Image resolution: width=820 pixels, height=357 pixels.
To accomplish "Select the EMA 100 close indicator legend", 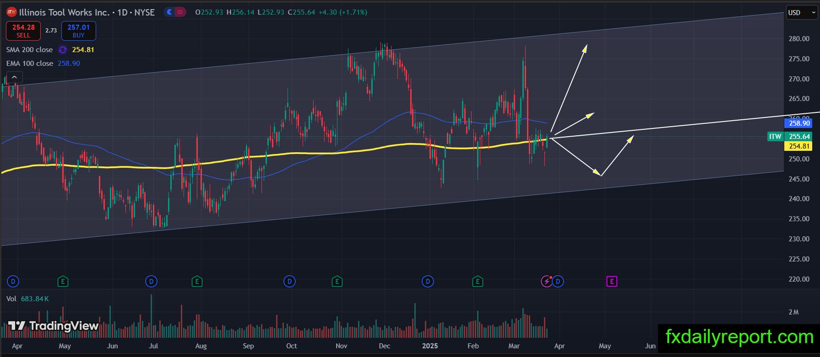I will (x=29, y=64).
